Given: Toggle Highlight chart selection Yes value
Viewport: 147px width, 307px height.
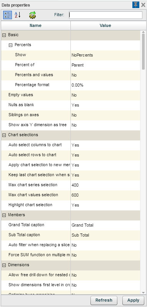Looking at the screenshot, I should click(105, 205).
